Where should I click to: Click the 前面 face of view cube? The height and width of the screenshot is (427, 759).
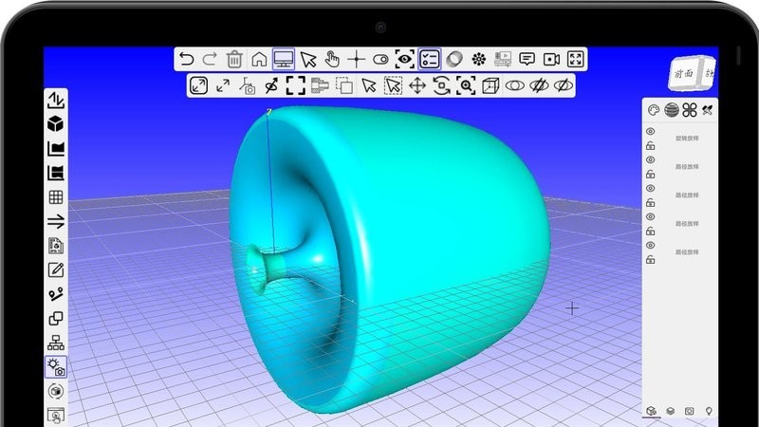click(684, 74)
